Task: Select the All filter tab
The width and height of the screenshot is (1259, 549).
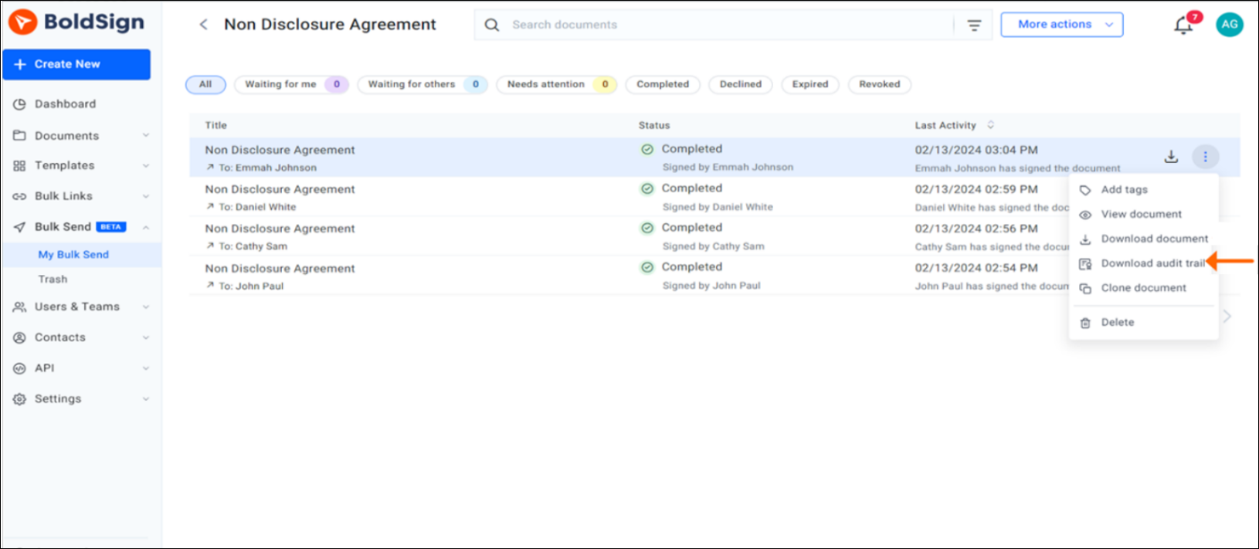Action: [205, 85]
